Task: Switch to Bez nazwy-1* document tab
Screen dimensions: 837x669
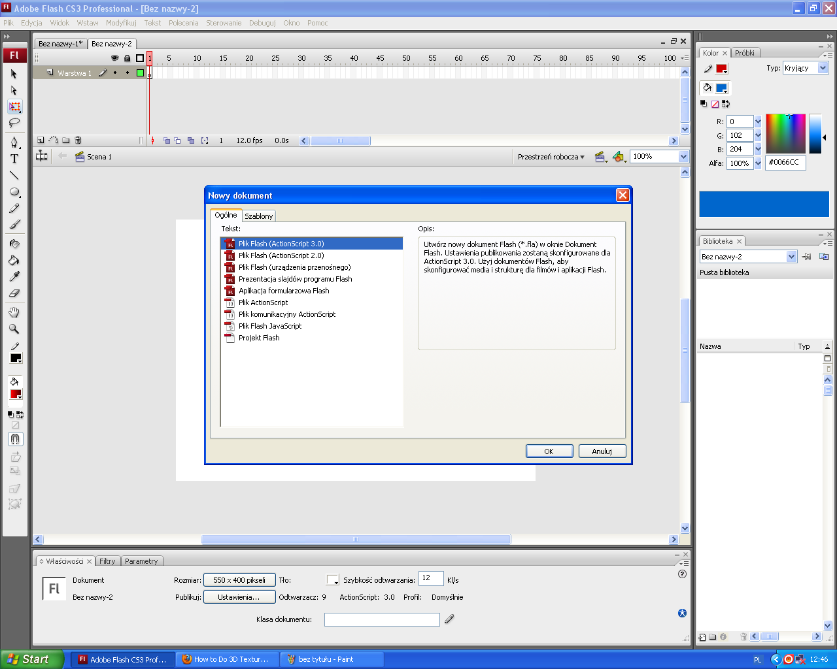Action: [61, 44]
